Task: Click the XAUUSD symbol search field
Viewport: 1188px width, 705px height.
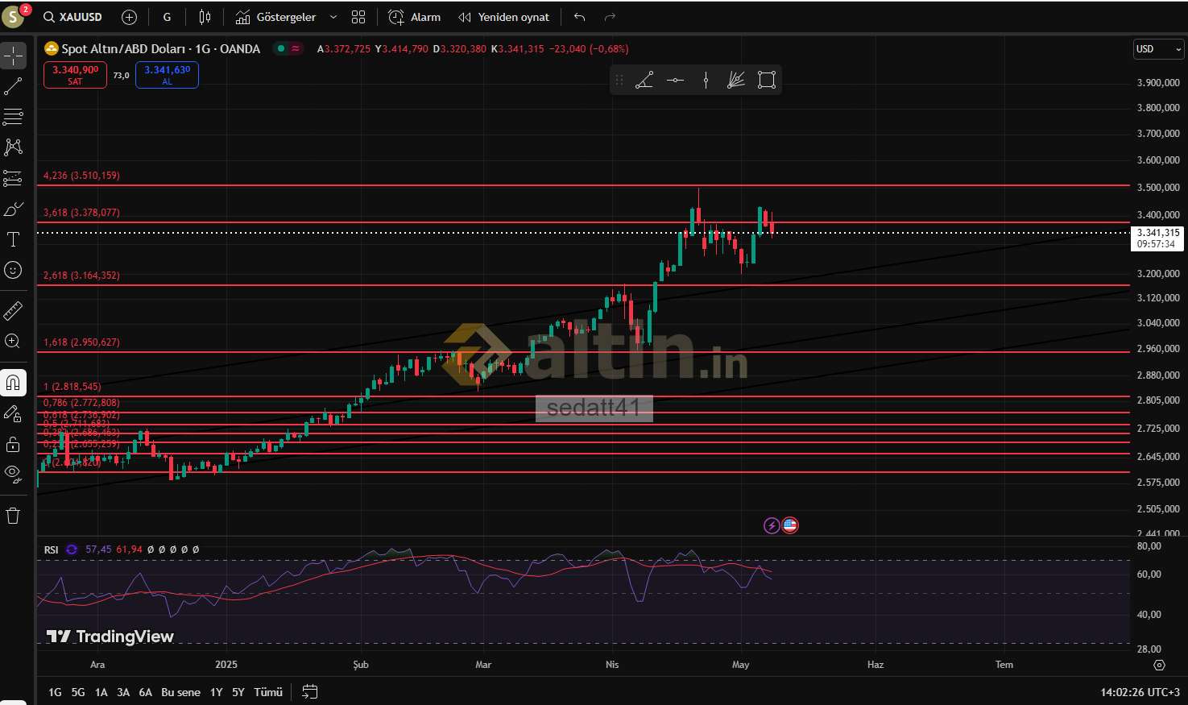Action: [74, 17]
